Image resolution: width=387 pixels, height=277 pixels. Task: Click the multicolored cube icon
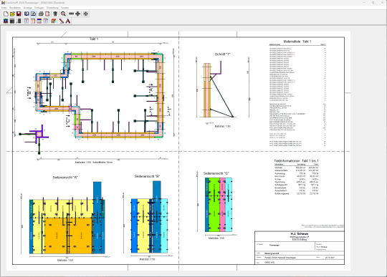[54, 21]
